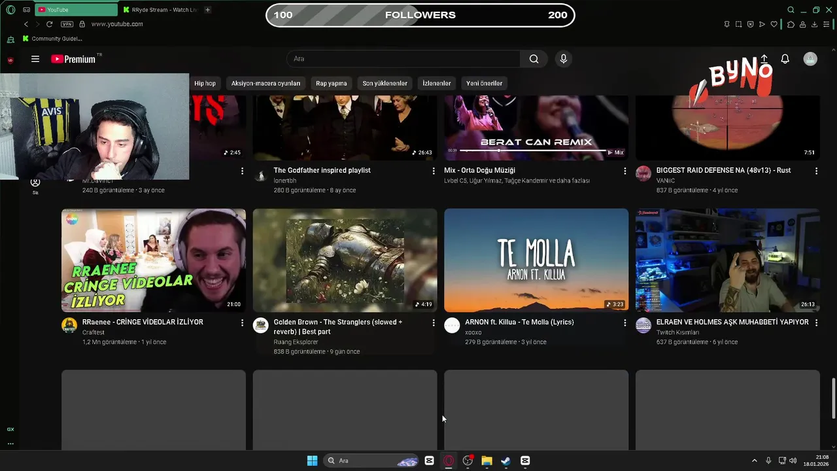The height and width of the screenshot is (471, 837).
Task: Play the Te Molla thumbnail
Action: tap(536, 260)
